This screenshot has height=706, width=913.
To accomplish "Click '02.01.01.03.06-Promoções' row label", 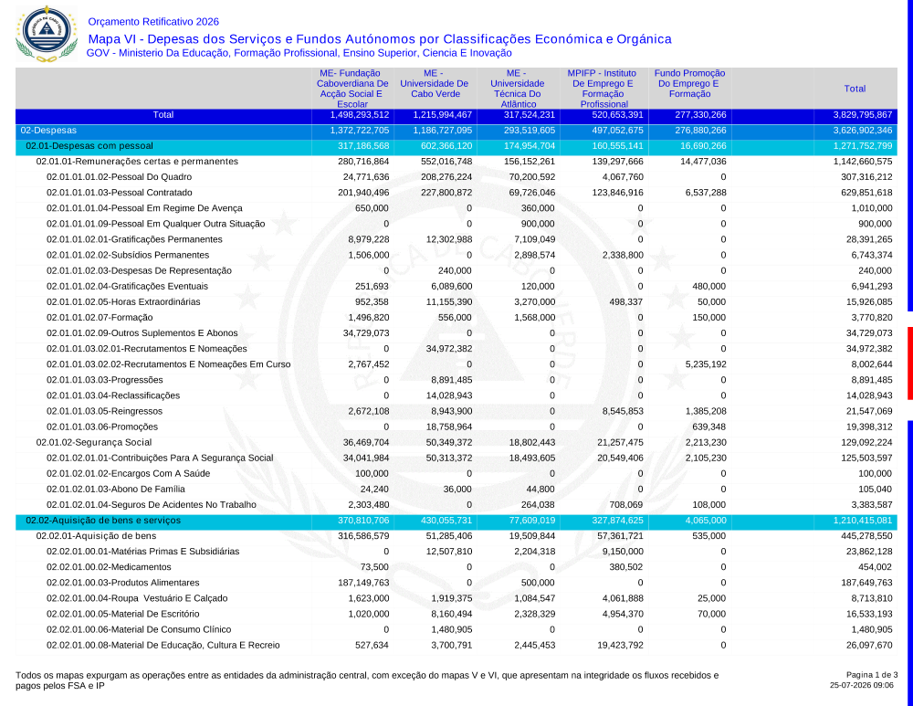I will point(102,427).
